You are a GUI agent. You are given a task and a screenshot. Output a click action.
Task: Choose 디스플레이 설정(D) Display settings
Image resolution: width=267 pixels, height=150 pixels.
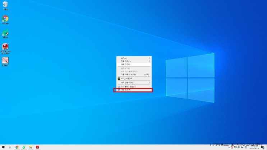(134, 86)
